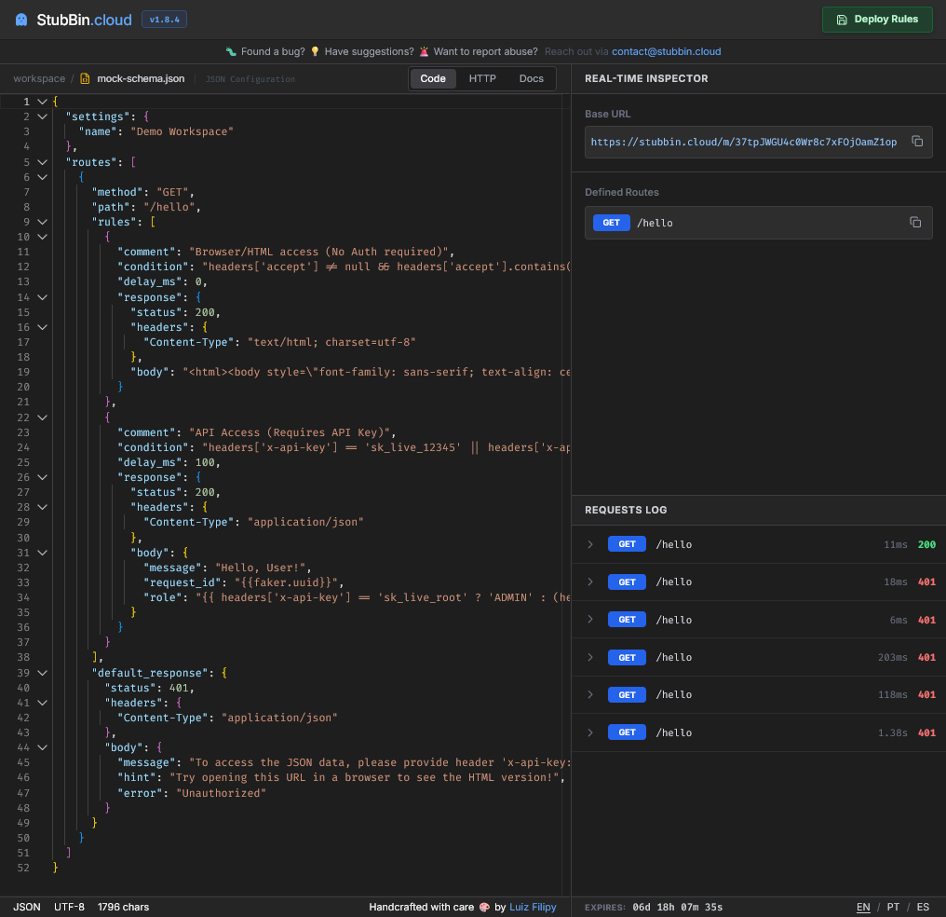This screenshot has width=946, height=917.
Task: Click the Deploy Rules button
Action: pos(876,19)
